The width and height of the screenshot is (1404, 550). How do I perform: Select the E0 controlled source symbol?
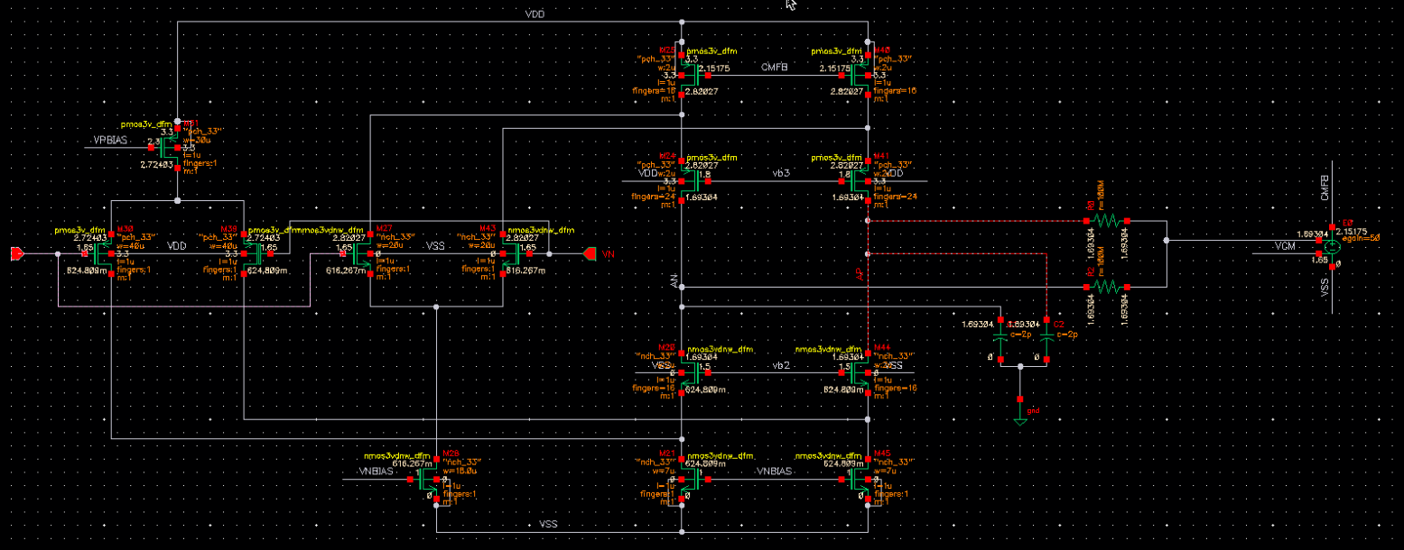point(1330,245)
